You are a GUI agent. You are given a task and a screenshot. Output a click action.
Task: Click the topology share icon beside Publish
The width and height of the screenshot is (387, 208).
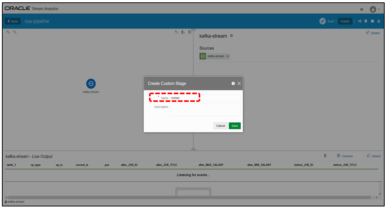coord(360,21)
